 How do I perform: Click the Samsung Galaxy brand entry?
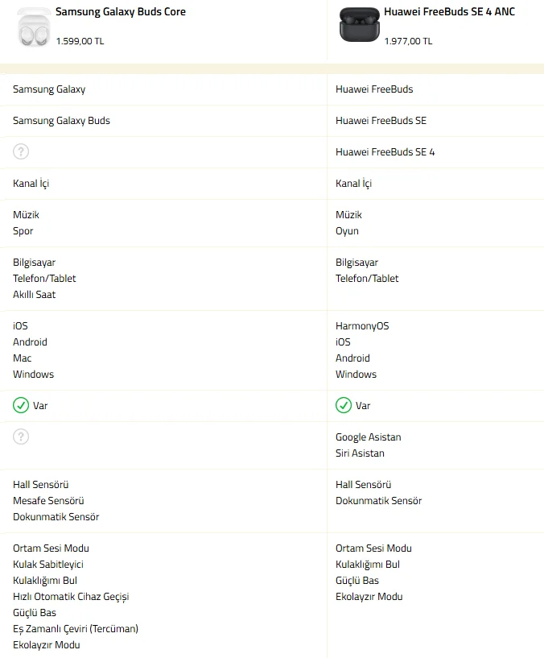tap(49, 89)
